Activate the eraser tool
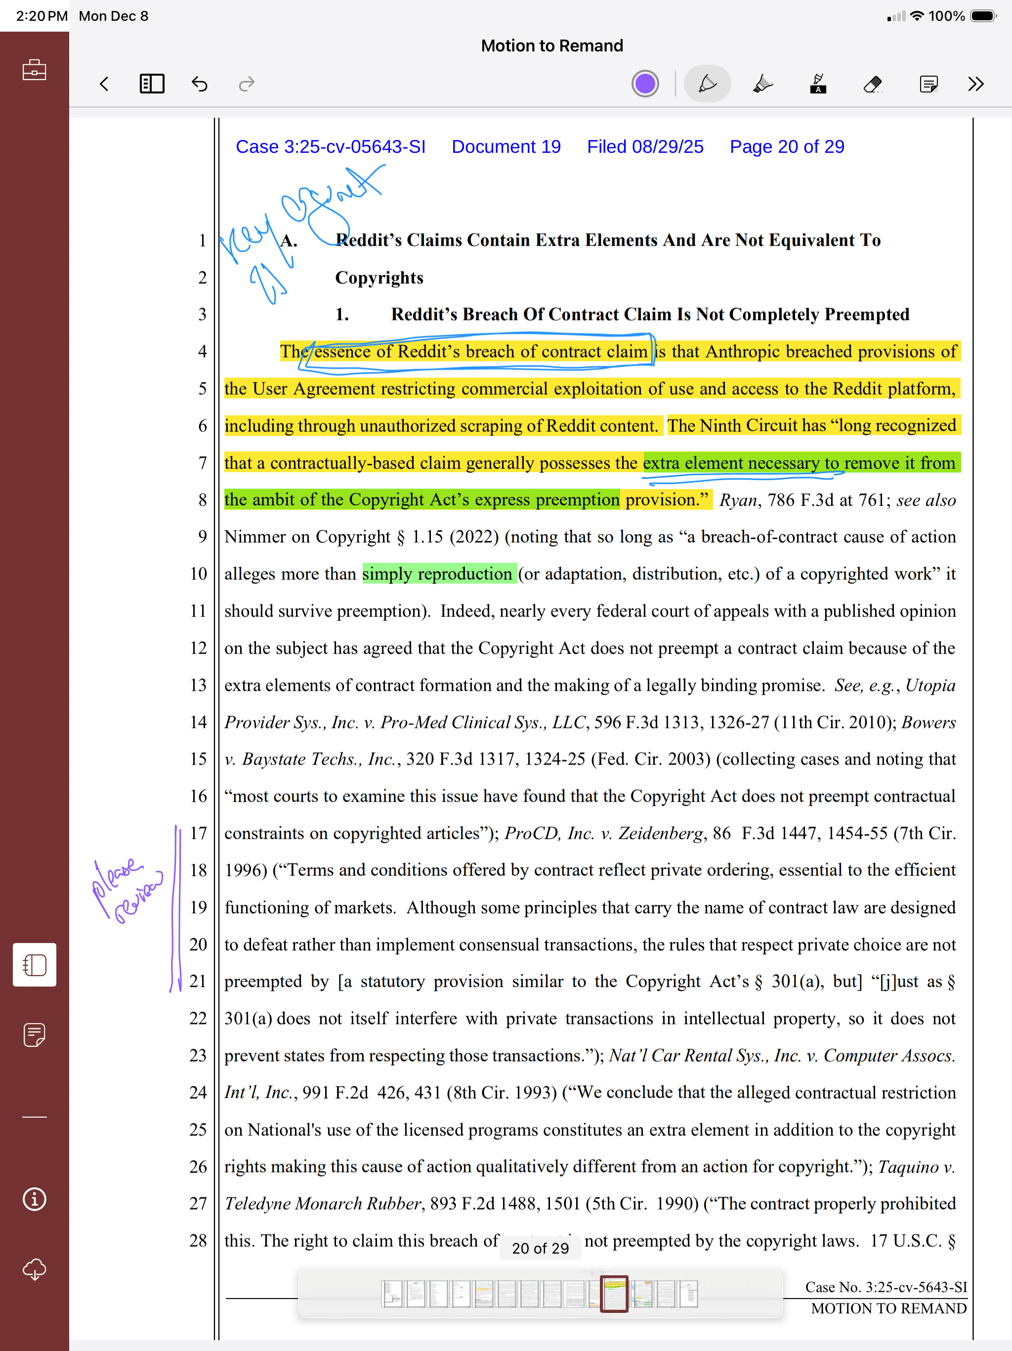This screenshot has height=1351, width=1012. point(873,84)
